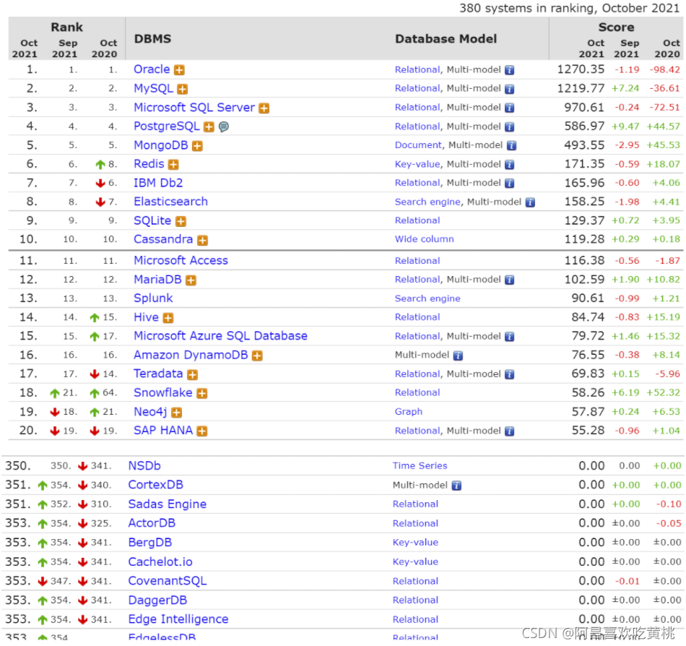Image resolution: width=686 pixels, height=646 pixels.
Task: Click the plus icon next to SQLite
Action: pyautogui.click(x=181, y=221)
